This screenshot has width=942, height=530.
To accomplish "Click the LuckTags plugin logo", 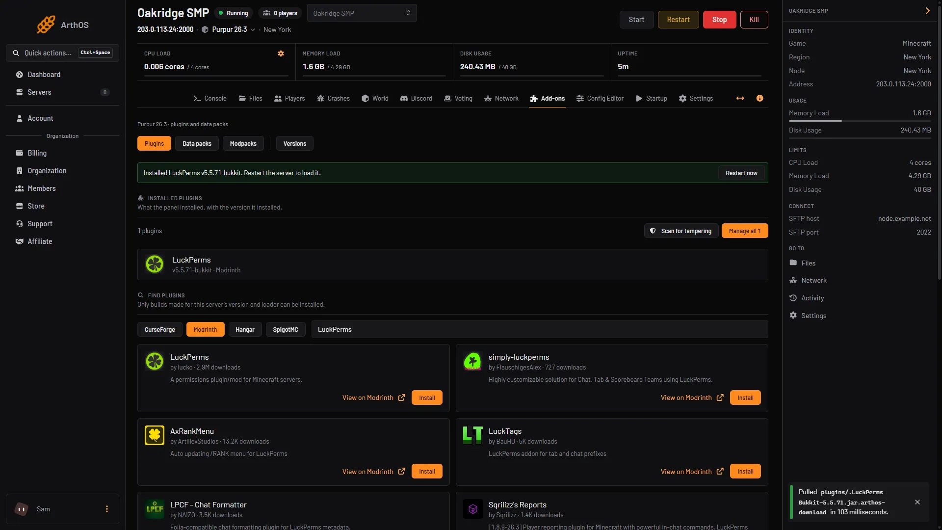I will (473, 435).
